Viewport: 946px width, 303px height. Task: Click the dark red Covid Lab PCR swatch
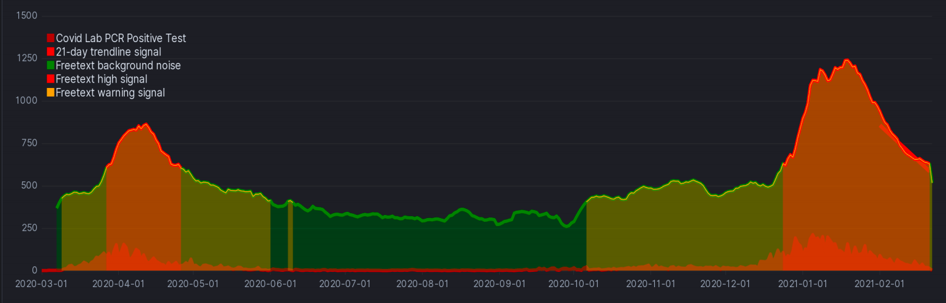pyautogui.click(x=51, y=38)
